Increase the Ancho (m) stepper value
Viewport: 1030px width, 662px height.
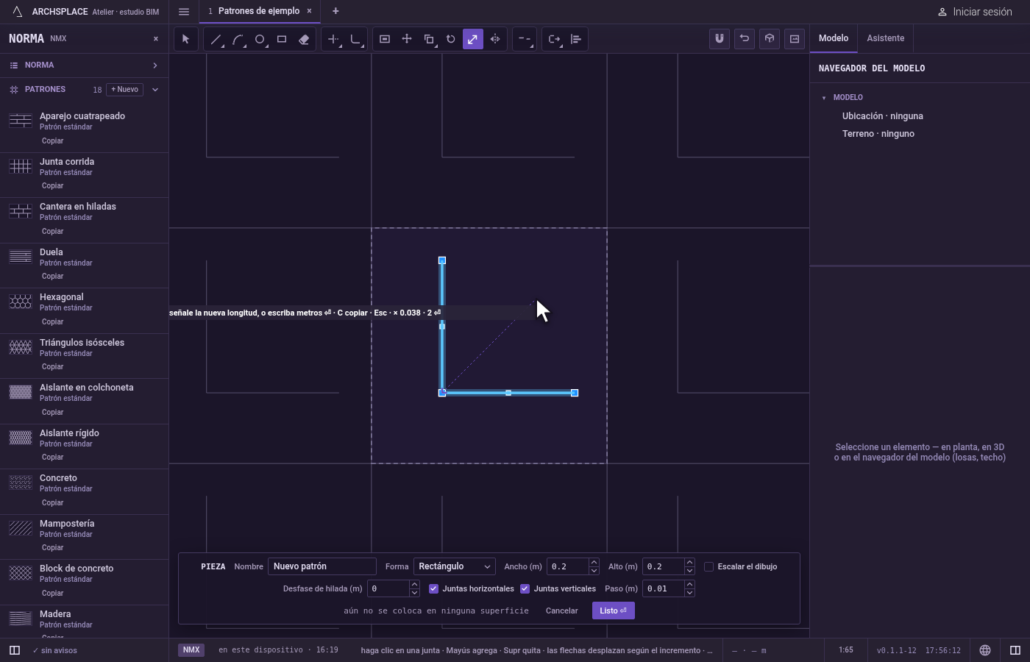[x=594, y=563]
